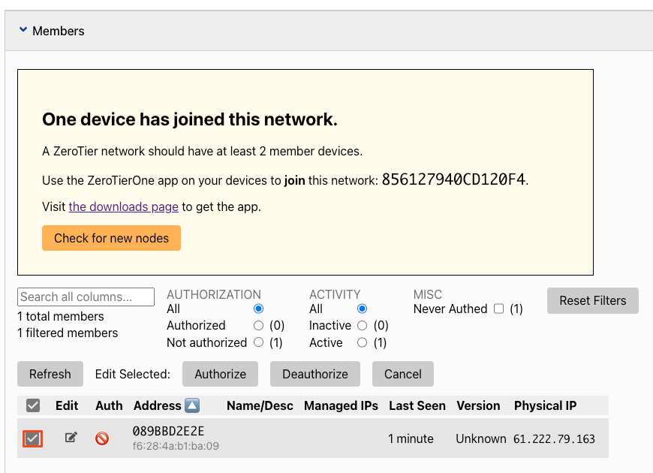Image resolution: width=653 pixels, height=473 pixels.
Task: Toggle Address column sort arrow
Action: [x=192, y=405]
